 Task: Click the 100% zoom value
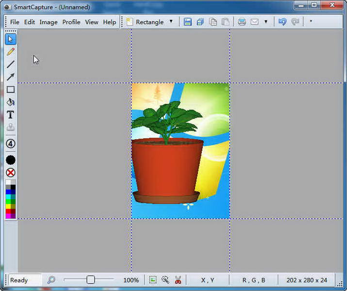click(x=131, y=280)
